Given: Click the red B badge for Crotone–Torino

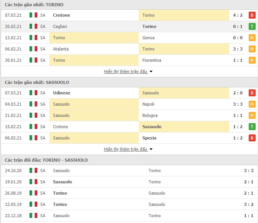Looking at the screenshot, I should (x=252, y=15).
